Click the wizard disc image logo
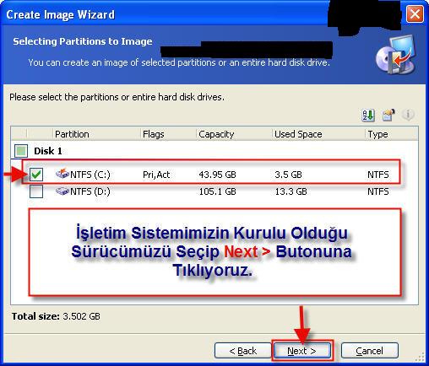The width and height of the screenshot is (429, 366). [x=396, y=55]
